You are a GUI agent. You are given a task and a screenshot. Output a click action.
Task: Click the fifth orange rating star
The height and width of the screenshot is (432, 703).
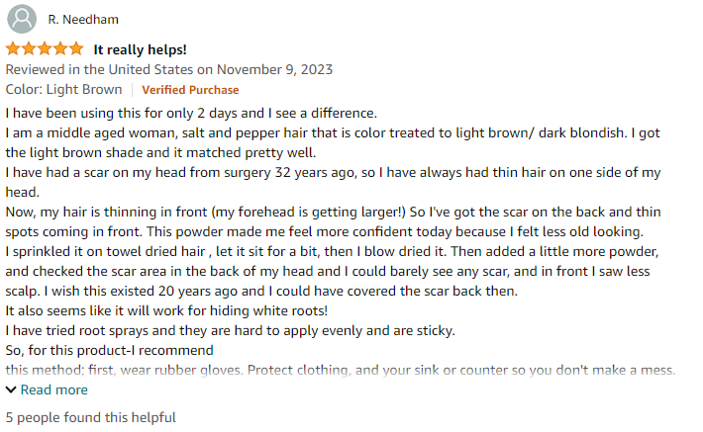point(76,48)
